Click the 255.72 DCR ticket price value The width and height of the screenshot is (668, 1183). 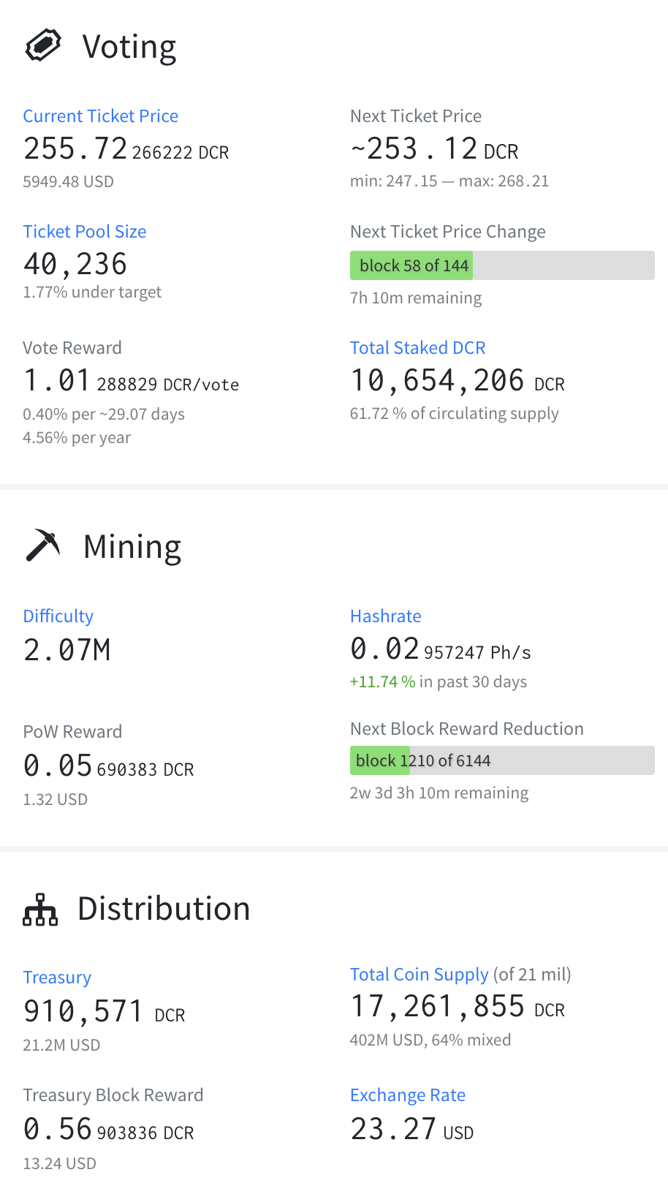pyautogui.click(x=126, y=150)
